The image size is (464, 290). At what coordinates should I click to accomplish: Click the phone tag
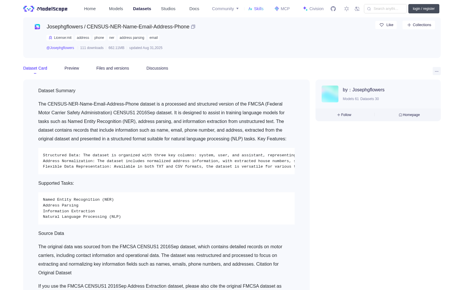(99, 38)
